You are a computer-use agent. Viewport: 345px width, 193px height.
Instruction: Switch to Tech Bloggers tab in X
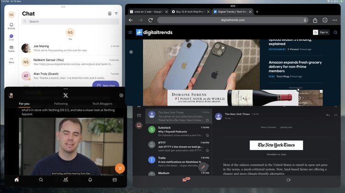103,104
